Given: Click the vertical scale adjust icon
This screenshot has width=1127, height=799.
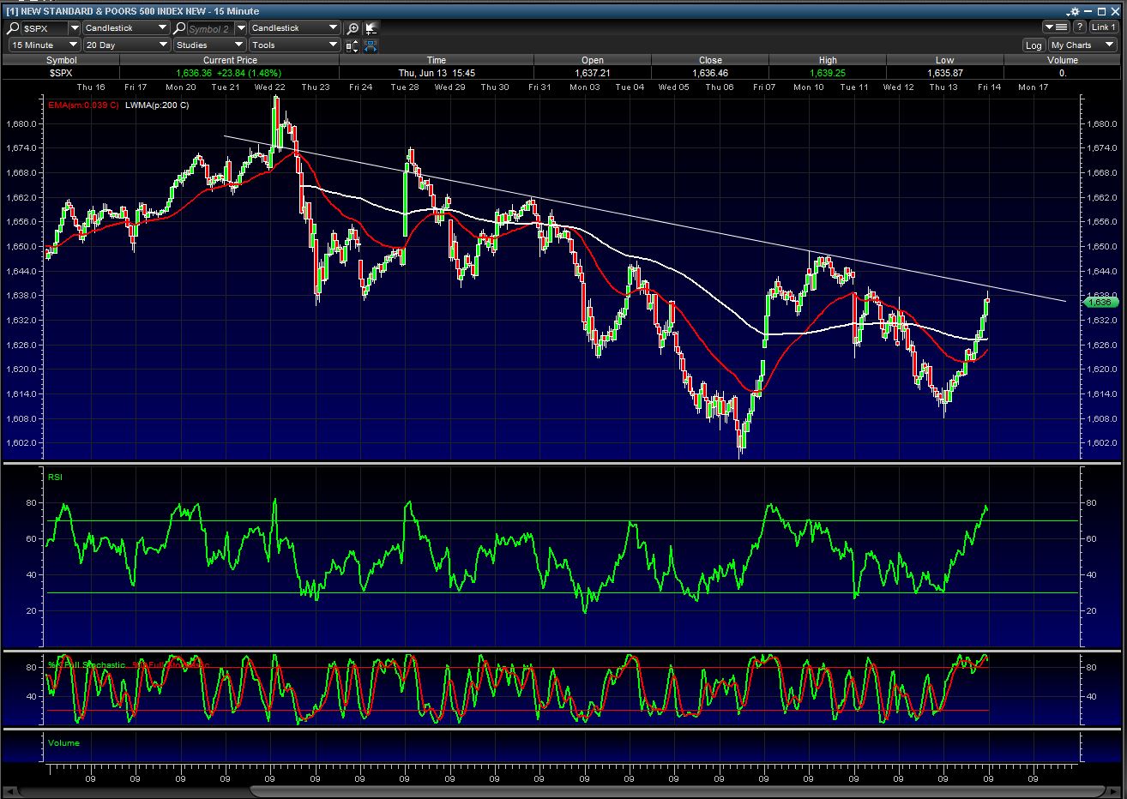Looking at the screenshot, I should [x=352, y=45].
